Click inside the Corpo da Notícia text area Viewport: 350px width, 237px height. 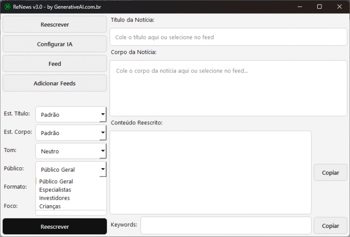coord(228,88)
